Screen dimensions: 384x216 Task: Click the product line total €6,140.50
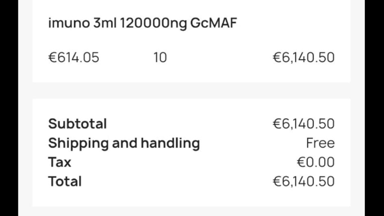click(304, 58)
